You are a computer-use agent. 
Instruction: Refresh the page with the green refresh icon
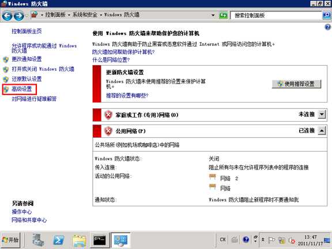pyautogui.click(x=224, y=15)
